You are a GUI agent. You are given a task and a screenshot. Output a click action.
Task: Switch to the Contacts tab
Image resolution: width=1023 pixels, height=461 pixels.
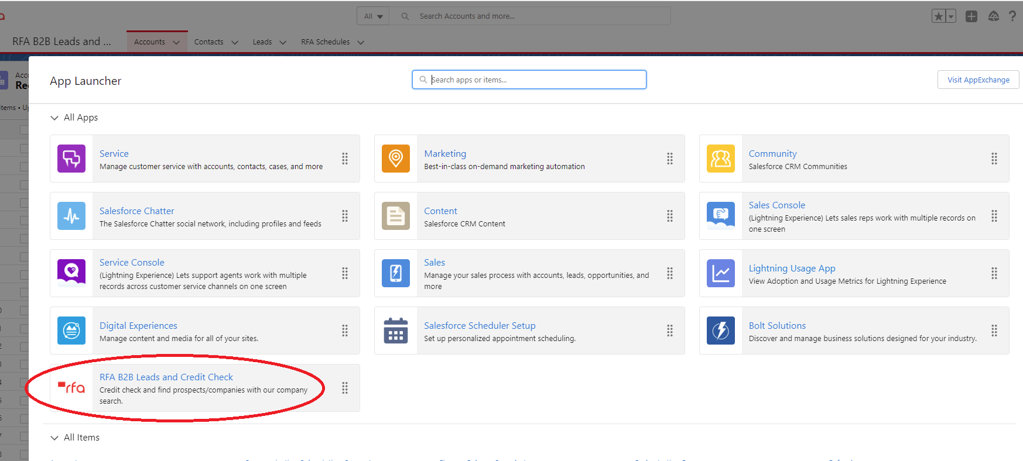[209, 42]
